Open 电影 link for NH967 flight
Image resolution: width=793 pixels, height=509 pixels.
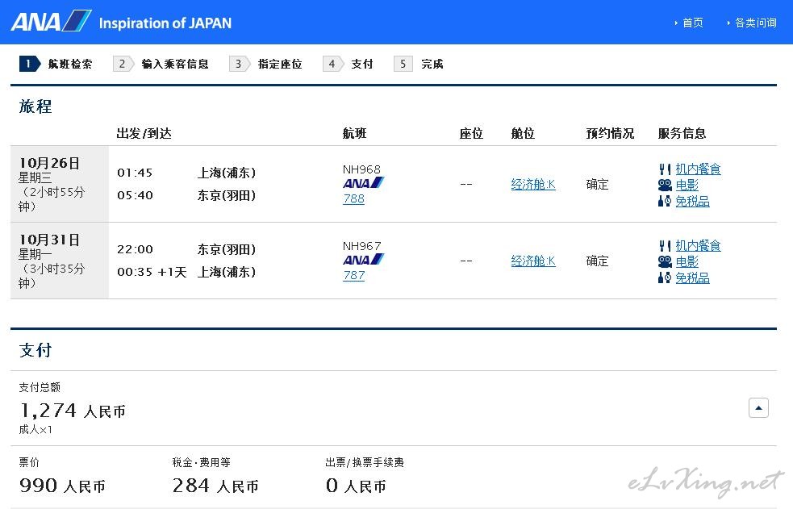tap(687, 262)
